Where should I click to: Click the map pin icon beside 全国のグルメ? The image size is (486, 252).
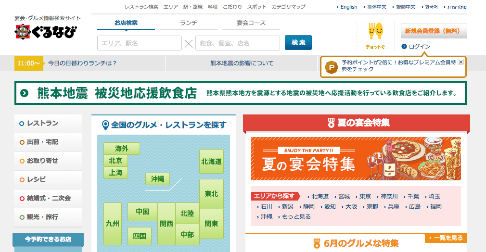click(x=105, y=125)
